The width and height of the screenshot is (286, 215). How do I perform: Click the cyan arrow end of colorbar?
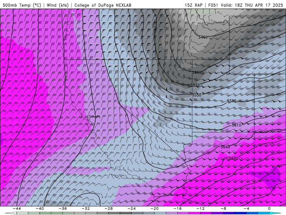pos(275,213)
